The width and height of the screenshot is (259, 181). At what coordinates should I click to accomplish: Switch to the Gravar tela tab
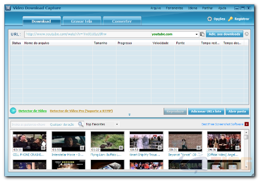(82, 21)
